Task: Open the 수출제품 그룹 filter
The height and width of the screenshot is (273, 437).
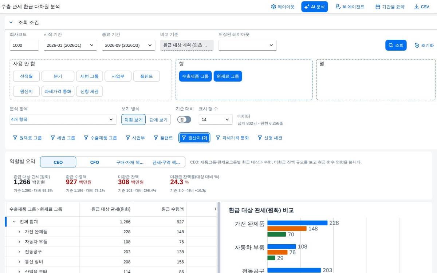Action: 101,138
